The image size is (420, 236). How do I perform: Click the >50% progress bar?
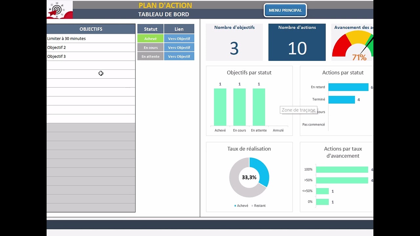coord(342,180)
